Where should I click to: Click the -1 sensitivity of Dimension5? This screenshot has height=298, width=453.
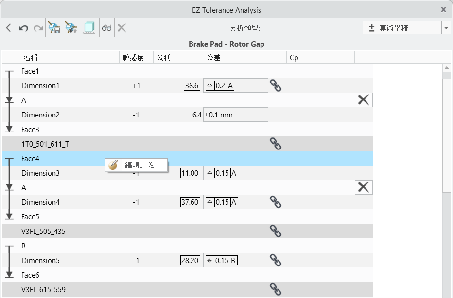[136, 261]
